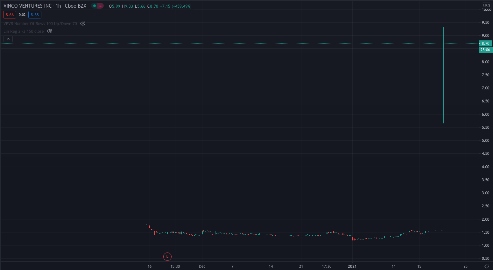Click the 8.70 current price label on axis
493x270 pixels.
click(x=485, y=44)
